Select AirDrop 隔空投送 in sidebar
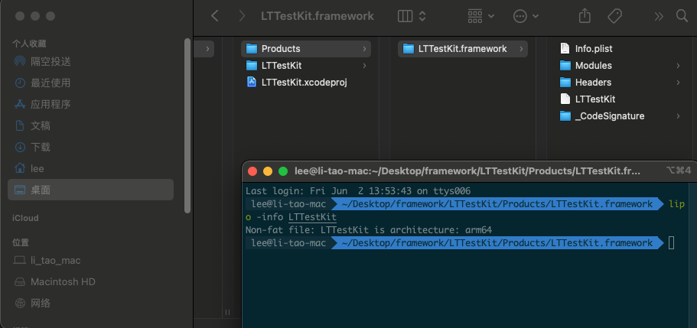The width and height of the screenshot is (697, 328). click(91, 61)
